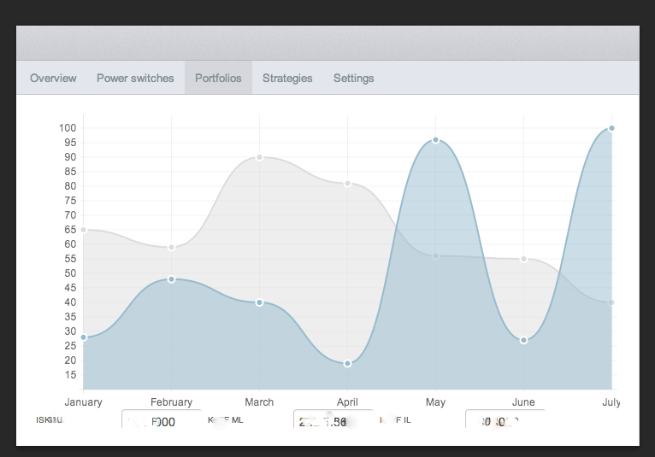Click the blue data point for July
The image size is (655, 457).
pyautogui.click(x=611, y=128)
